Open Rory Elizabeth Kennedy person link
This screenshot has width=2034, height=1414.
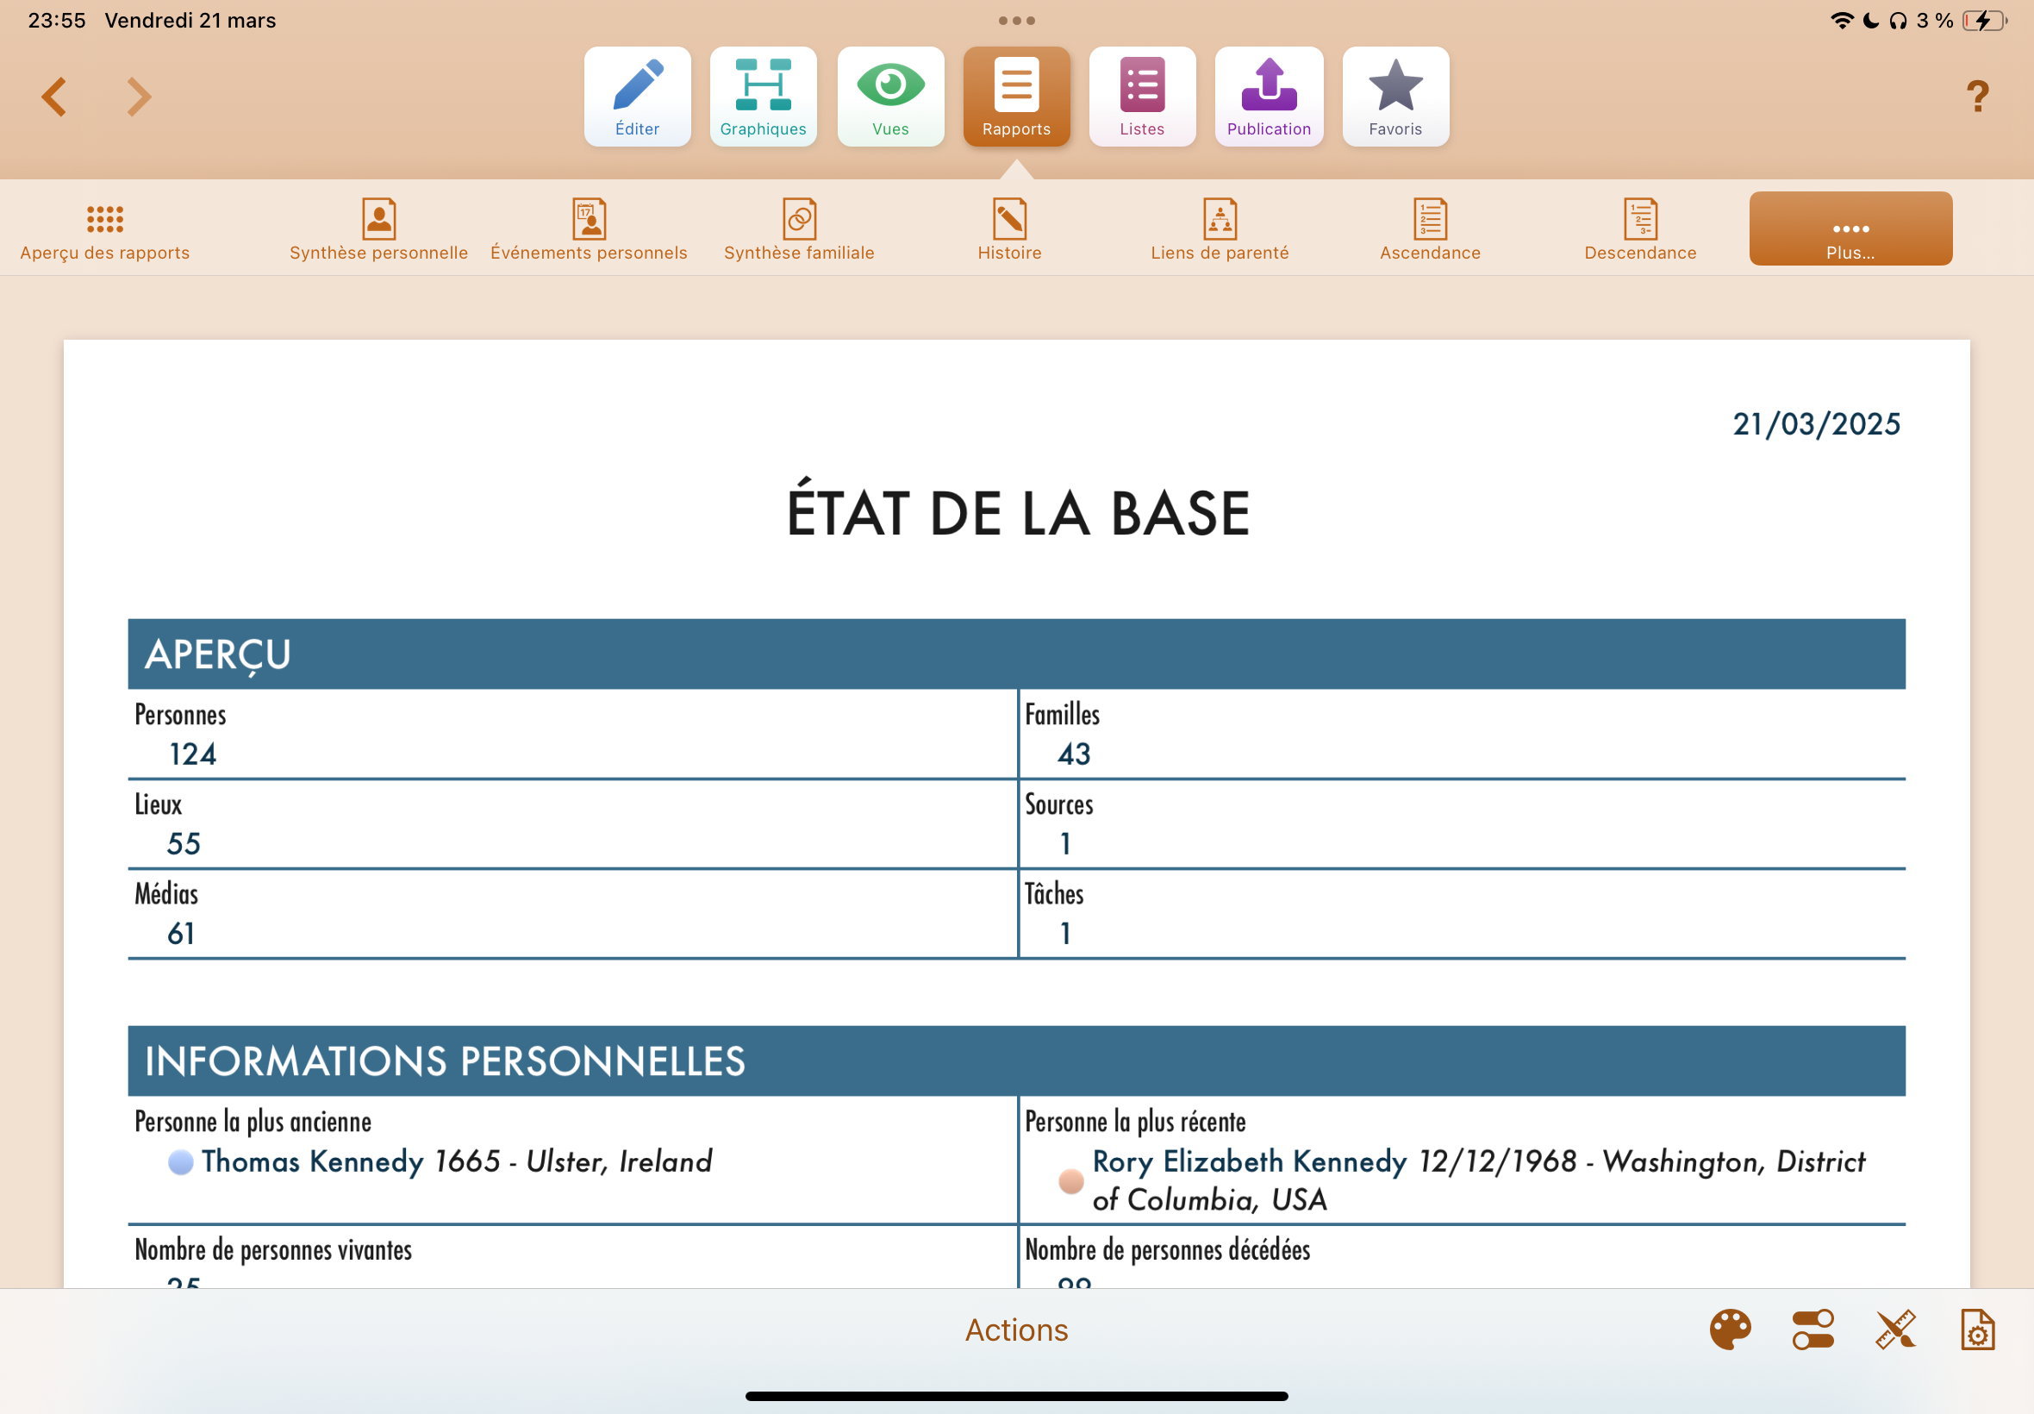tap(1250, 1161)
